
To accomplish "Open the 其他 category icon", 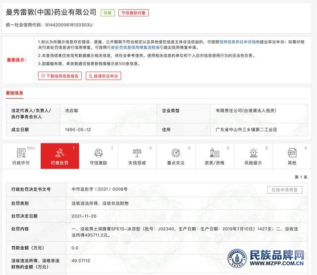I will (292, 153).
